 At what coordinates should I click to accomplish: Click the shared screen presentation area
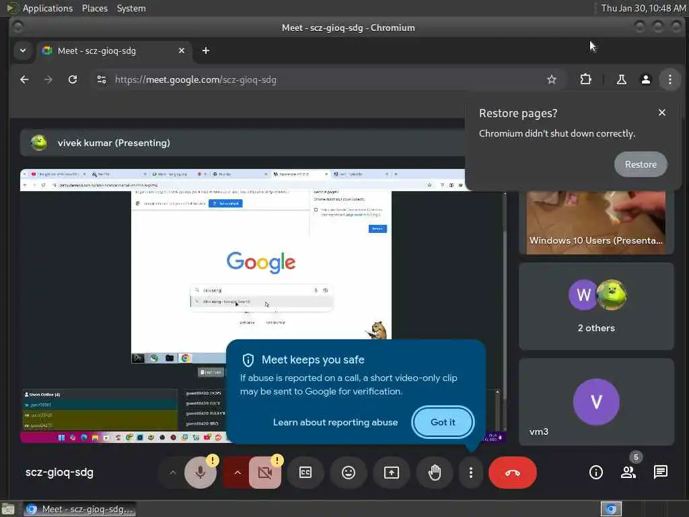(x=262, y=306)
